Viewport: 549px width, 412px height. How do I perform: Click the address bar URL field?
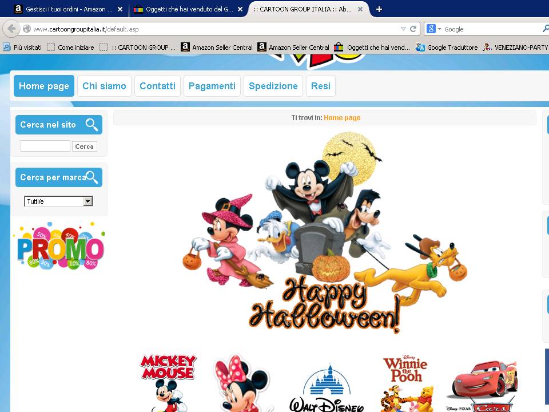tap(210, 29)
